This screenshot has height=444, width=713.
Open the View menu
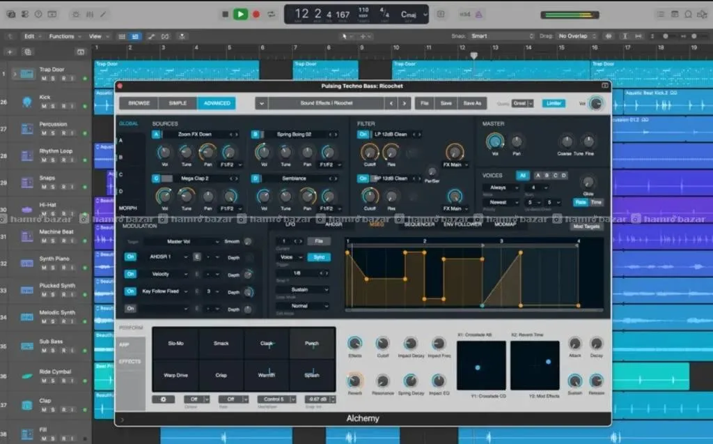pos(98,36)
